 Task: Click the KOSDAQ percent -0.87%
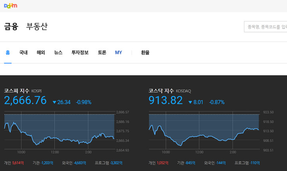click(217, 102)
